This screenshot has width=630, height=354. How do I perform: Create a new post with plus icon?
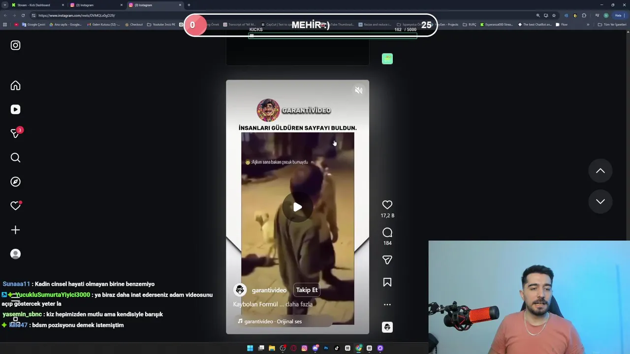click(15, 230)
